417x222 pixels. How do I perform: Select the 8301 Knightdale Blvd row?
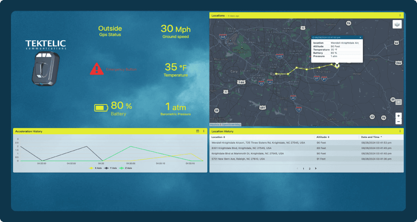(306, 148)
